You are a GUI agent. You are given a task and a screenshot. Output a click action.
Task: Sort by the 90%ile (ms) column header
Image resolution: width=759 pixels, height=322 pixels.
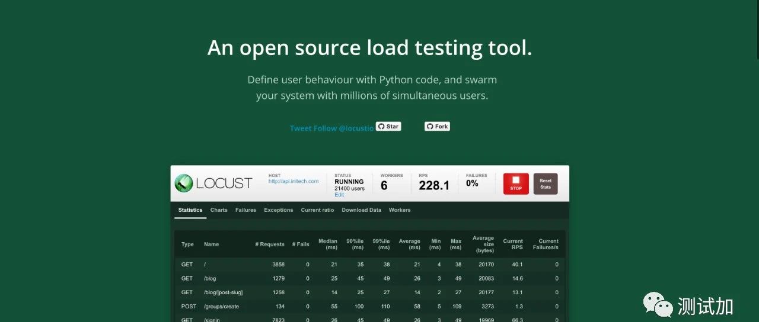click(x=355, y=244)
